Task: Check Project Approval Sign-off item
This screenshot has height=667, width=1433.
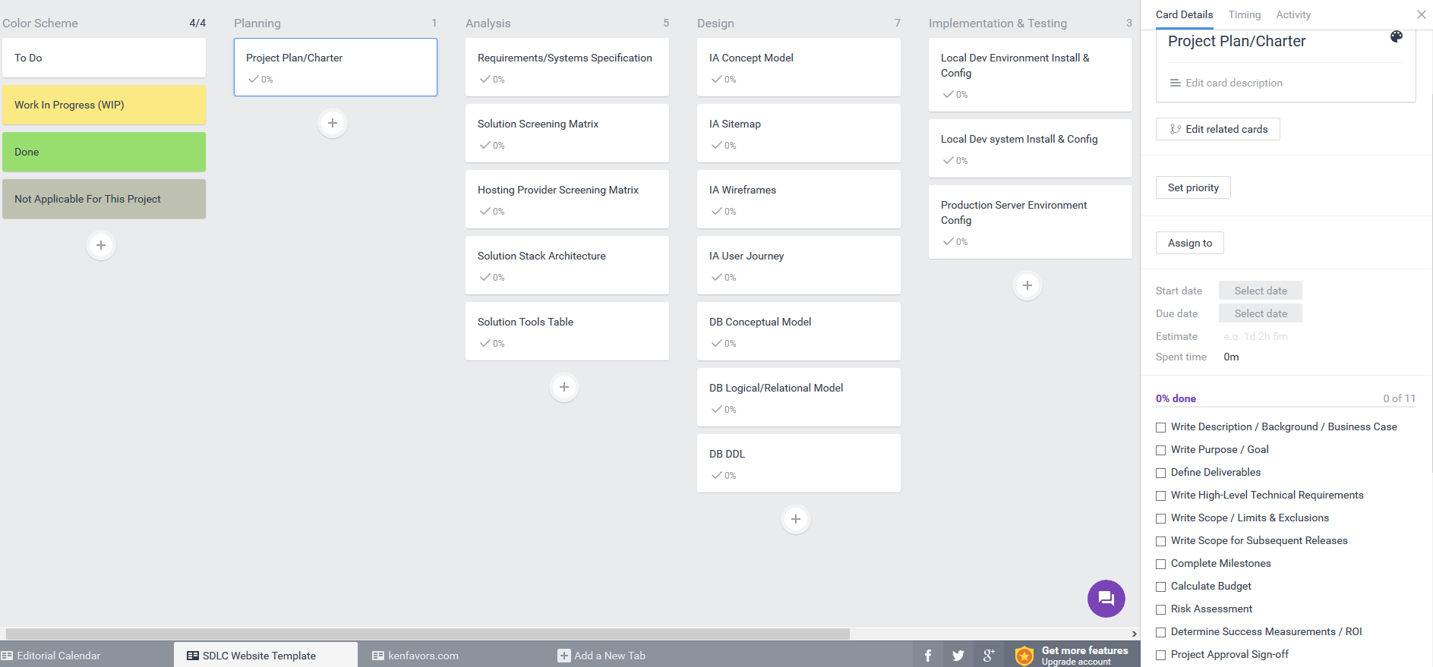Action: point(1160,655)
